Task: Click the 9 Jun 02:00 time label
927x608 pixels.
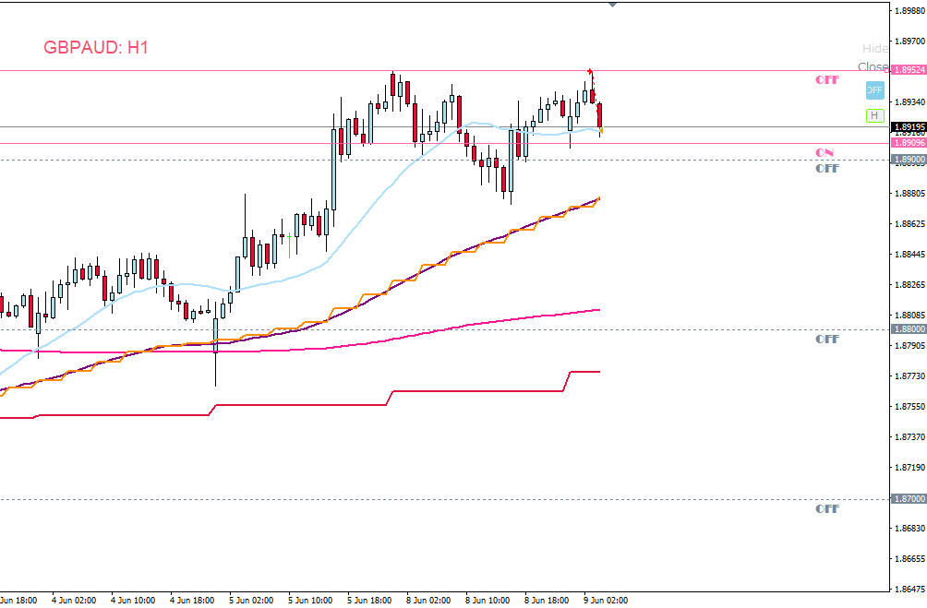Action: (606, 601)
